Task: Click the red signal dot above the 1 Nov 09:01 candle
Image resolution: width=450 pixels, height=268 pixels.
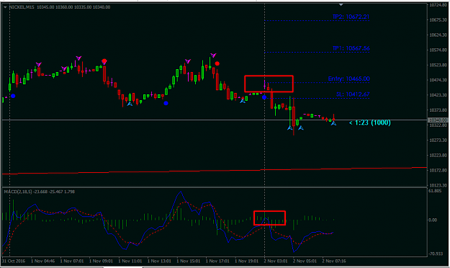Action: coord(104,61)
